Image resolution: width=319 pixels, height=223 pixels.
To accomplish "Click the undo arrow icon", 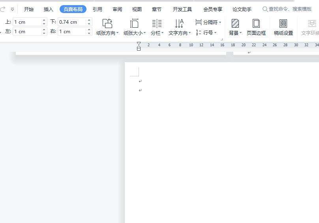I will 3,9.
